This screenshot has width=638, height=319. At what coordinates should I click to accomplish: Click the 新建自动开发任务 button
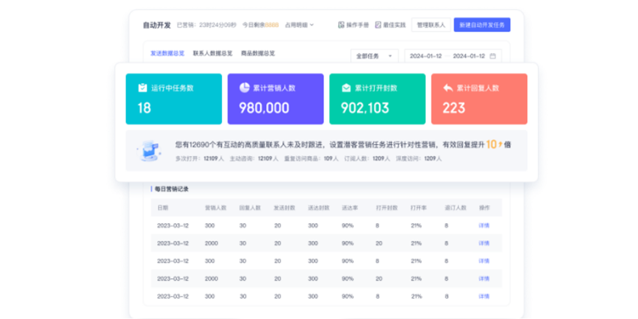pyautogui.click(x=483, y=24)
